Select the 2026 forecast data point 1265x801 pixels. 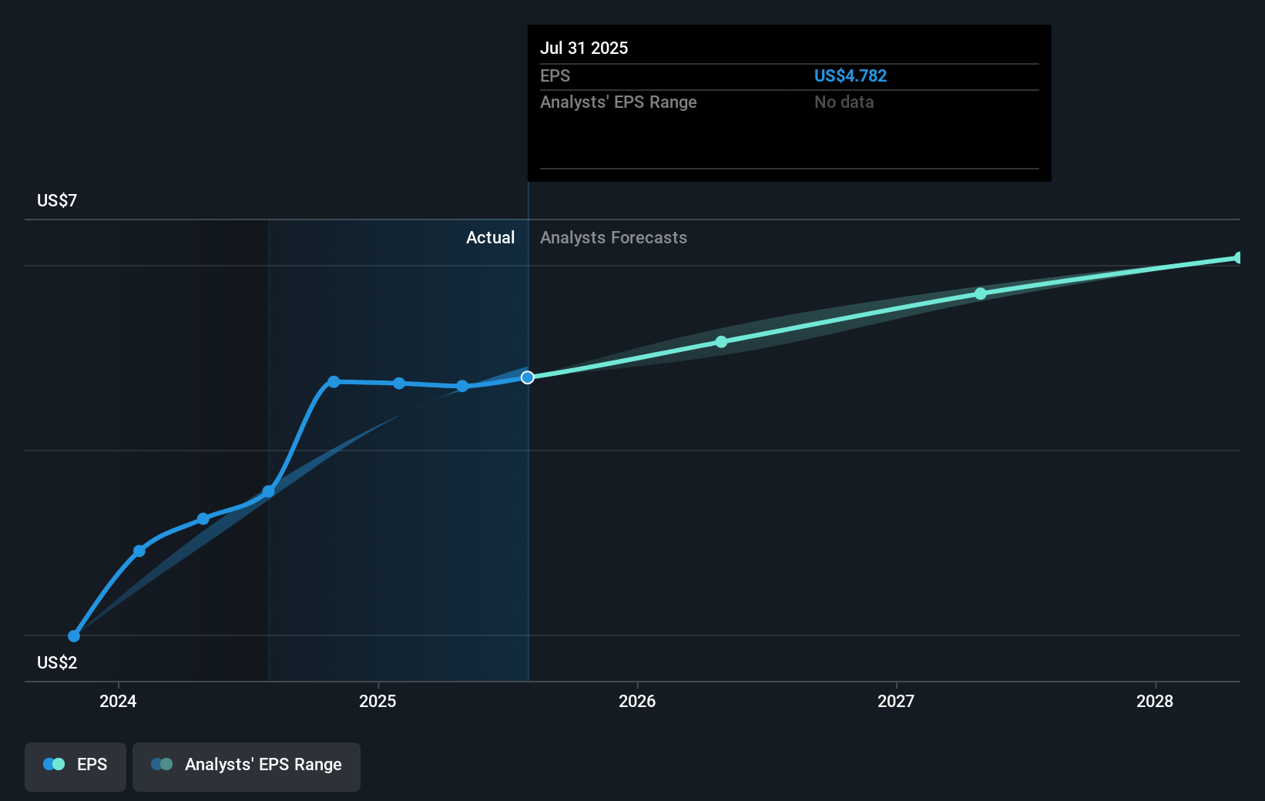point(721,342)
